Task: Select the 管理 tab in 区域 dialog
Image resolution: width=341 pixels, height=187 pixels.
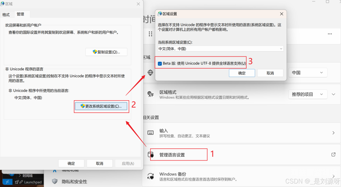Action: pos(21,14)
